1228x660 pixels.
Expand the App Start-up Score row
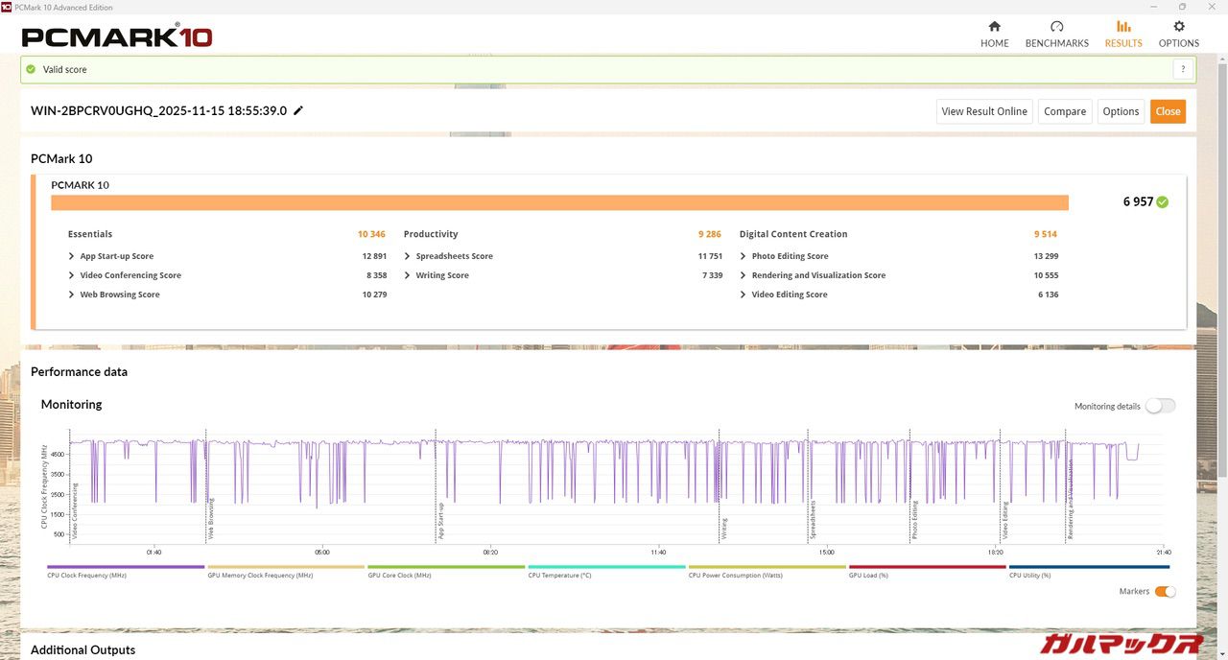(72, 256)
